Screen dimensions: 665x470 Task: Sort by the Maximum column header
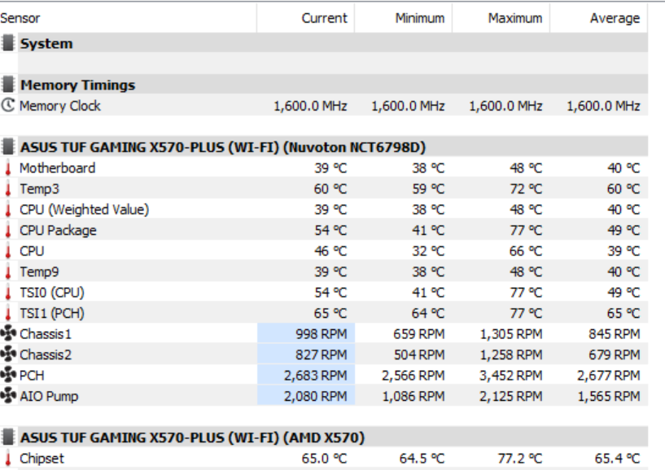click(x=501, y=18)
